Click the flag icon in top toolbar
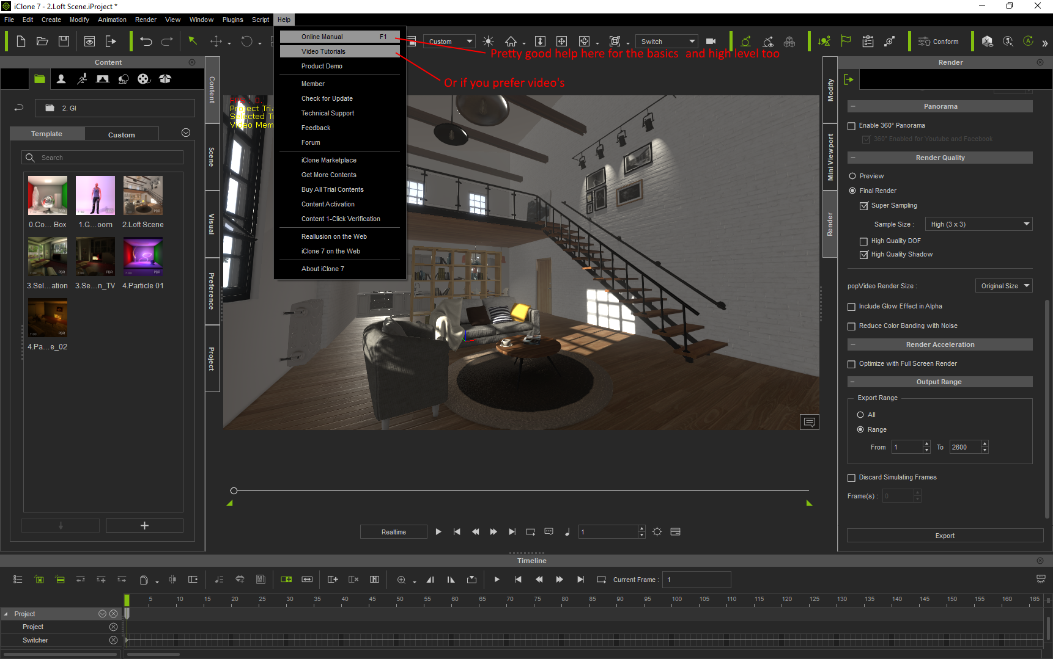The width and height of the screenshot is (1053, 659). 846,42
